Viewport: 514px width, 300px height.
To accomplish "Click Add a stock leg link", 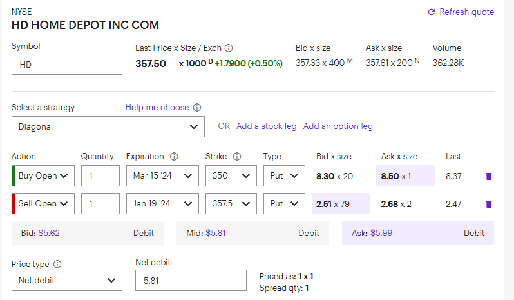I will click(267, 126).
